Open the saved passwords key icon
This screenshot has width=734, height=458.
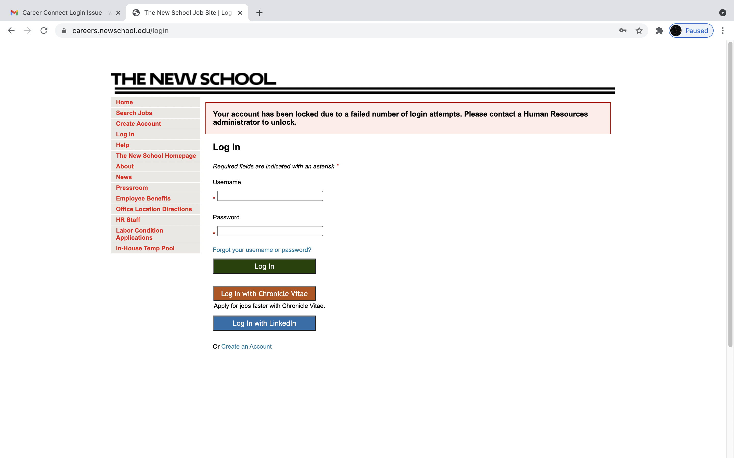coord(623,31)
